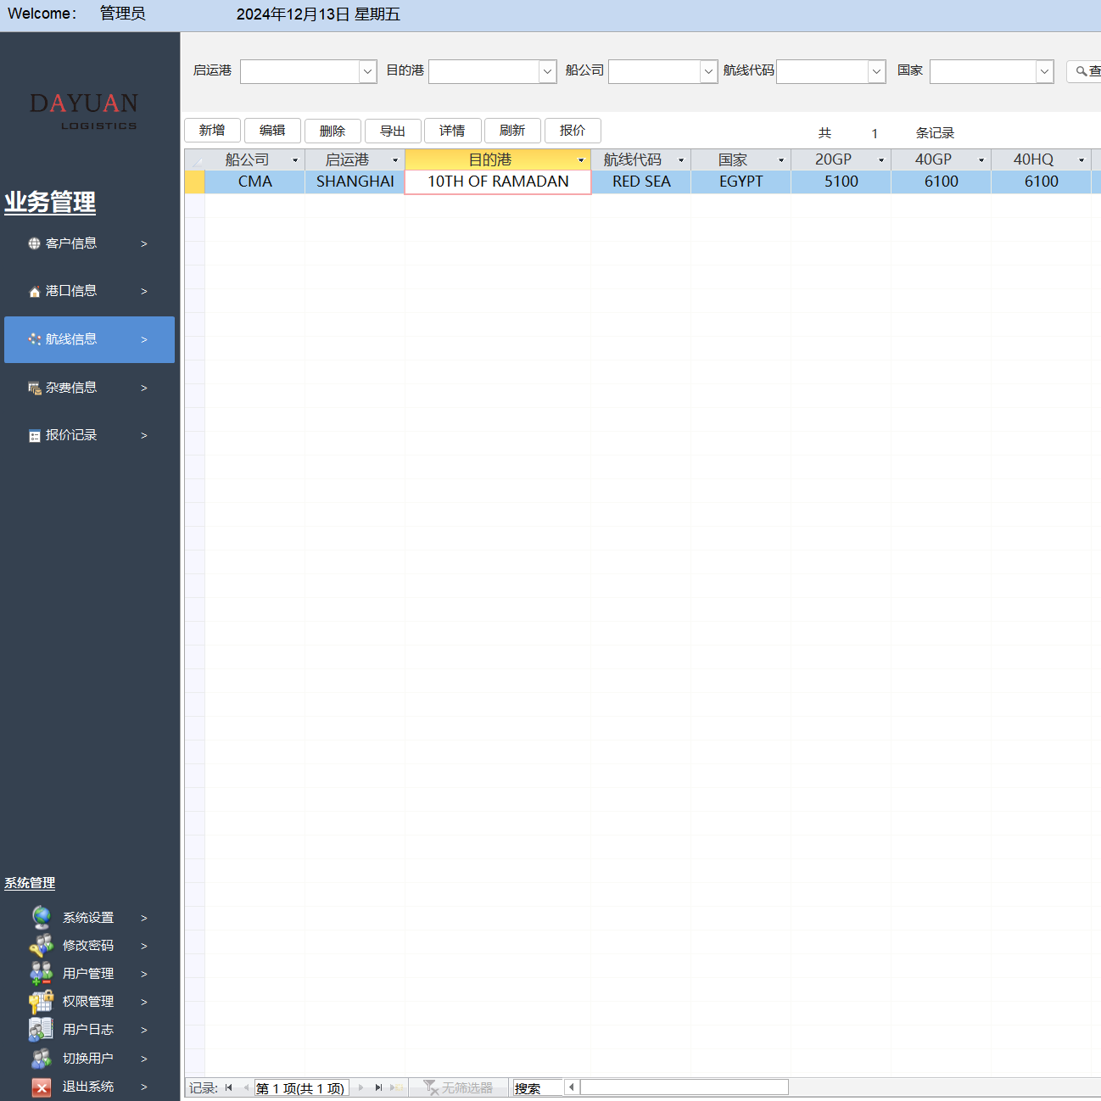Select the 用户管理 users icon

coord(40,973)
